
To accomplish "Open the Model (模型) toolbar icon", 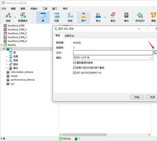I will [153, 15].
